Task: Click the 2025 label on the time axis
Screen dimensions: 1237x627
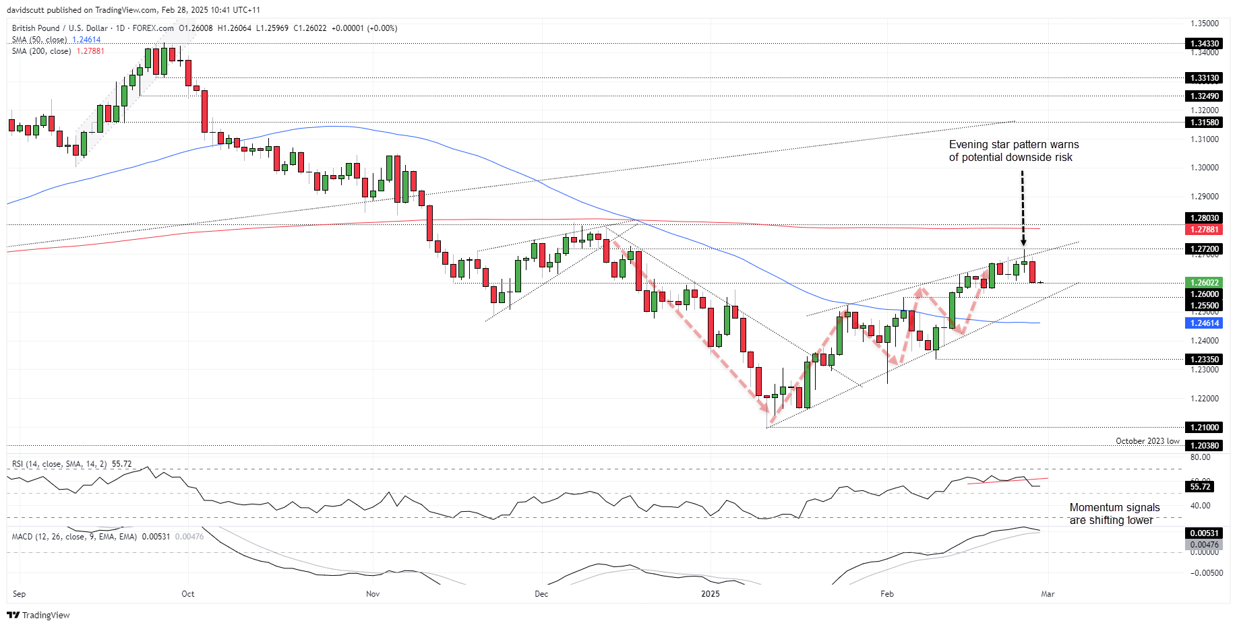Action: [x=711, y=594]
